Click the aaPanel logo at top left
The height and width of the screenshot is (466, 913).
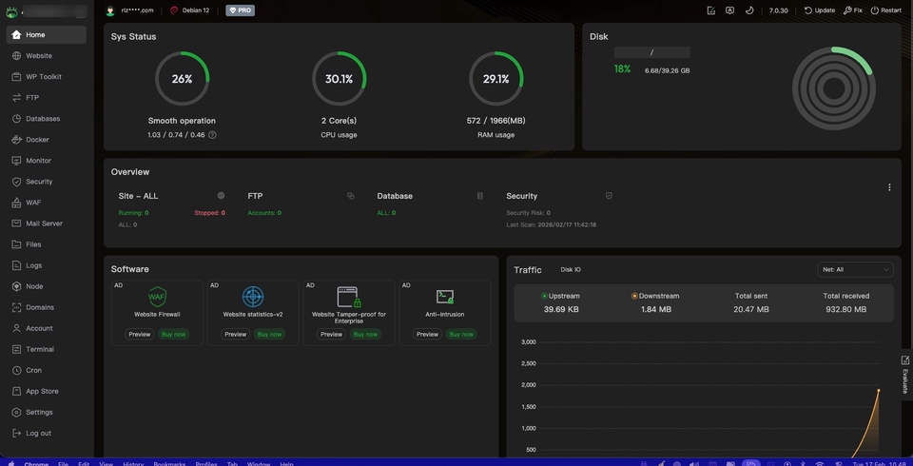click(x=11, y=11)
